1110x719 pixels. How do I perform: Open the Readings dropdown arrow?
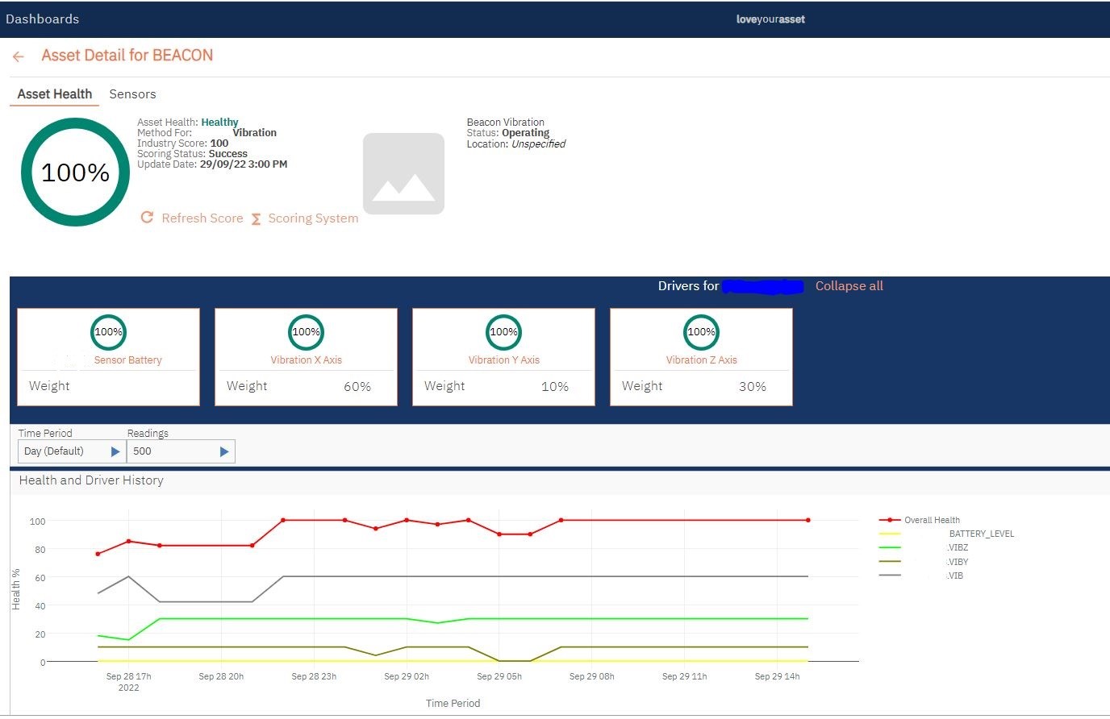click(x=224, y=451)
